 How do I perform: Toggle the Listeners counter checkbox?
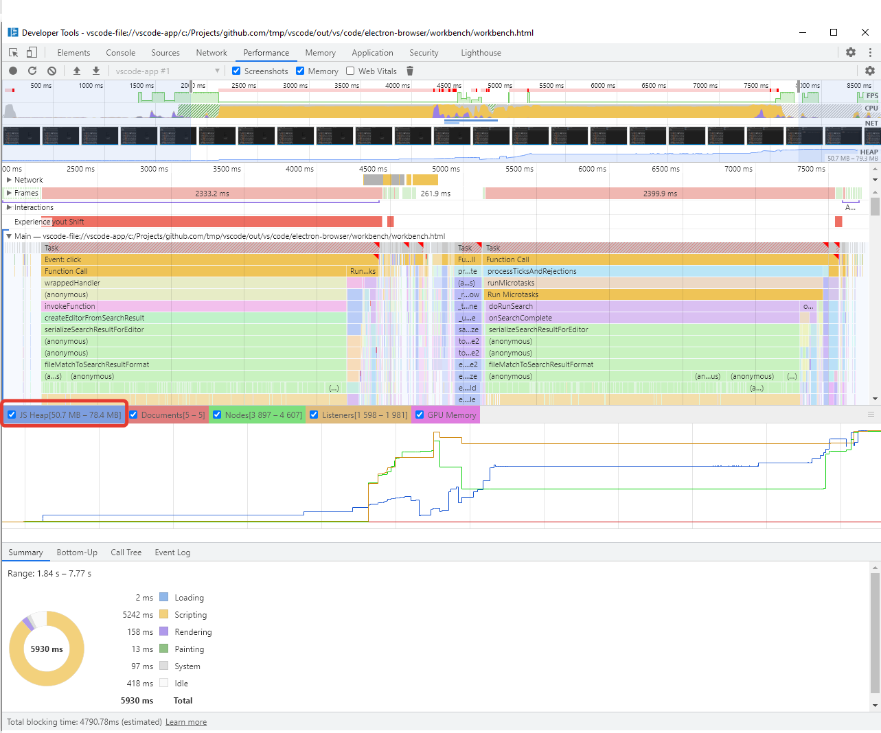(314, 415)
